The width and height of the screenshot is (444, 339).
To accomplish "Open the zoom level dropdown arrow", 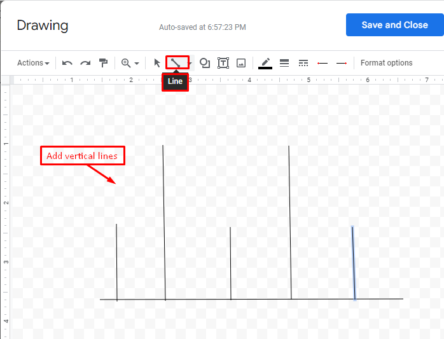I will click(x=137, y=63).
